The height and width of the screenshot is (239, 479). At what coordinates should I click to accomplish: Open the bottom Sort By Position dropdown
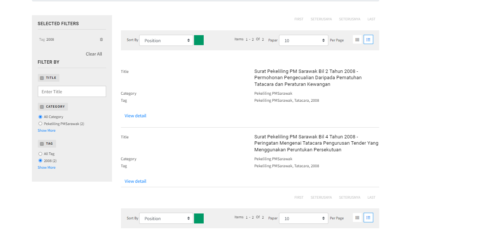[x=166, y=218]
